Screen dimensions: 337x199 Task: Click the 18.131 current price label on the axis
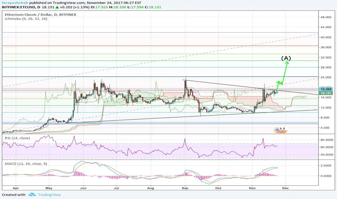(326, 93)
